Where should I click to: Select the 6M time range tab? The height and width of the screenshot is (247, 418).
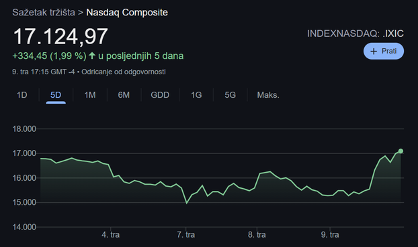[x=124, y=95]
